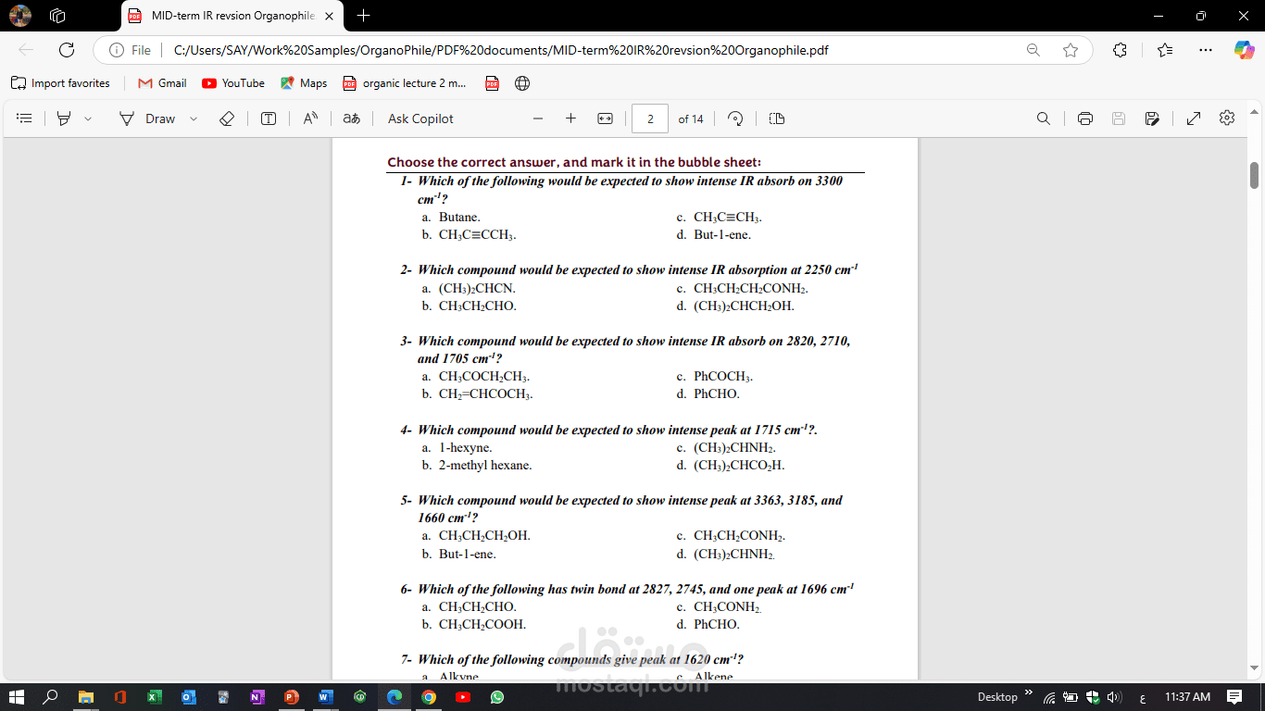Open the globe bookmark icon

tap(522, 83)
